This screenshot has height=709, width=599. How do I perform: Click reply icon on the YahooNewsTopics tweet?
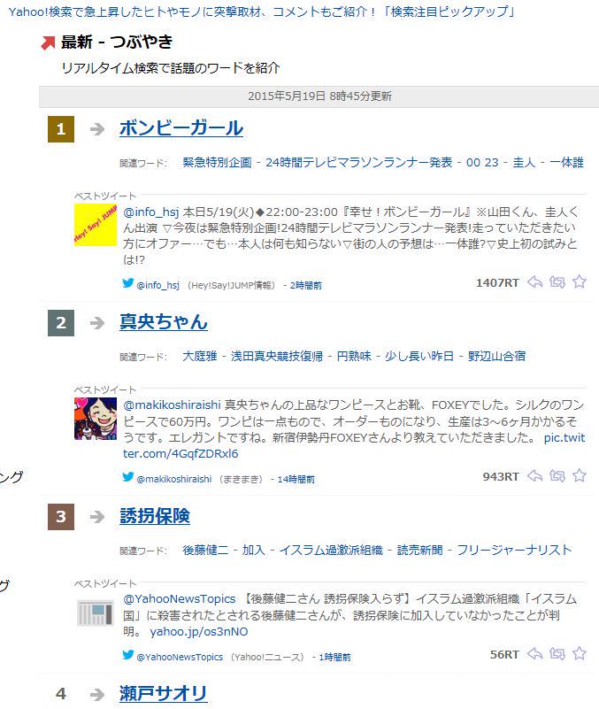[534, 653]
